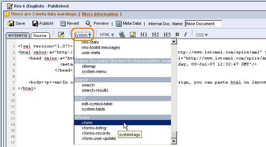The width and height of the screenshot is (266, 147).
Task: Switch to the Source tab
Action: click(40, 35)
